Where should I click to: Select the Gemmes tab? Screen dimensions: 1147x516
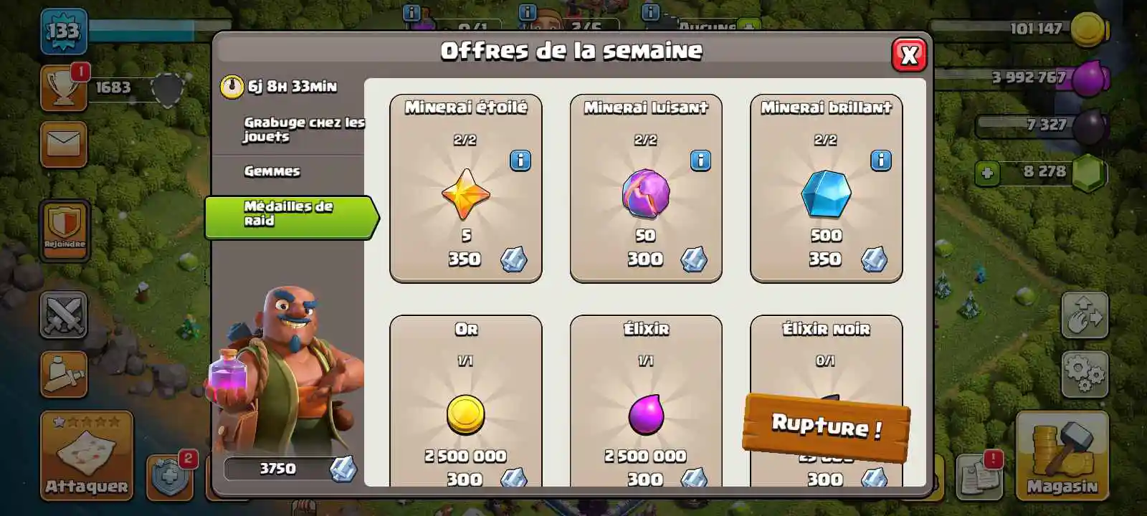point(272,171)
